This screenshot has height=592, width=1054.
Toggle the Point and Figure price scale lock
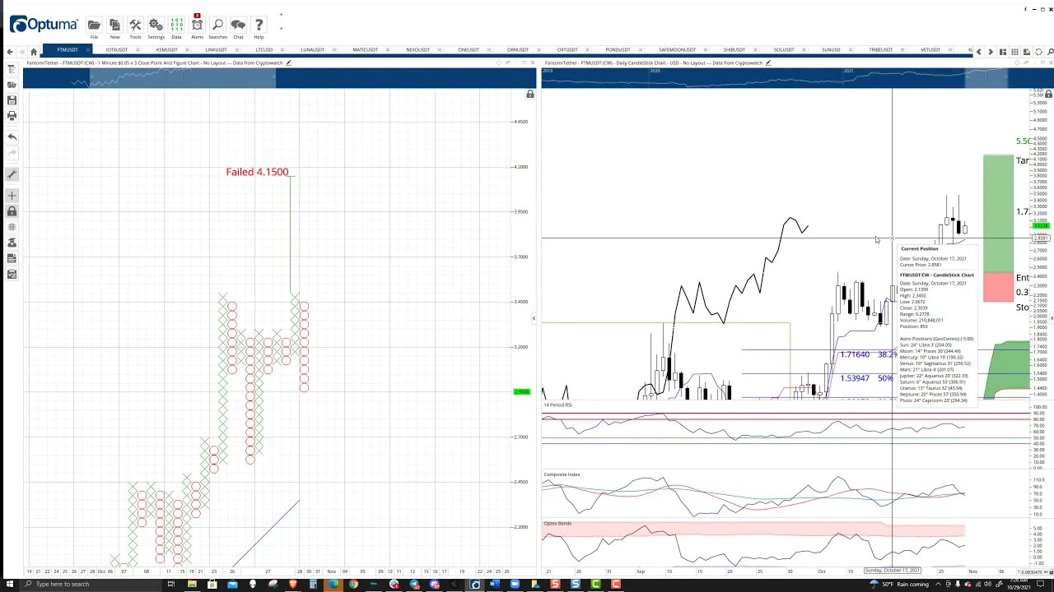529,95
